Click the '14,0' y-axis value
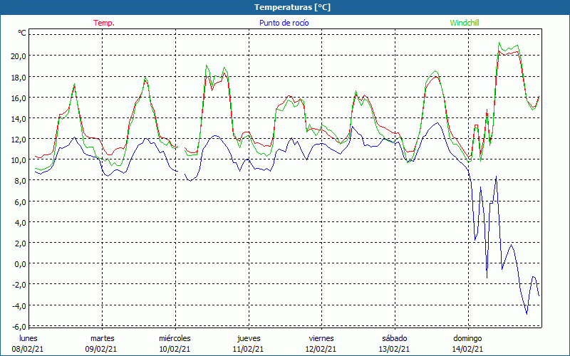570x356 pixels. tap(19, 119)
